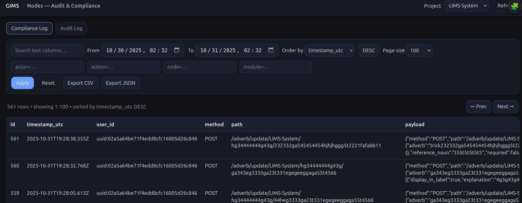This screenshot has width=522, height=203.
Task: Focus the actor filter field
Action: click(48, 67)
